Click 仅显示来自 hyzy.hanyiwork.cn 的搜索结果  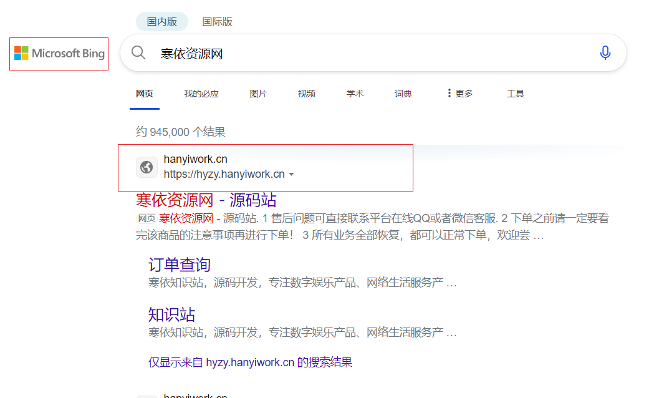pyautogui.click(x=250, y=362)
